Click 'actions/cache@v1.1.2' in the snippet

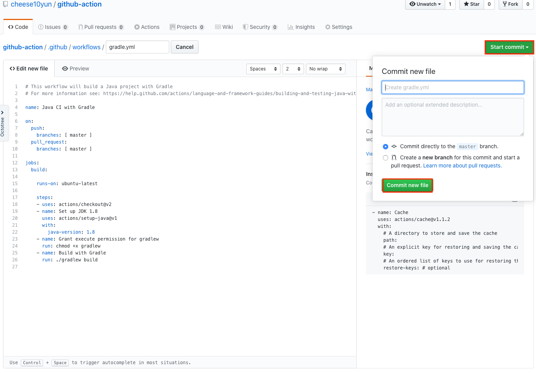pos(422,219)
